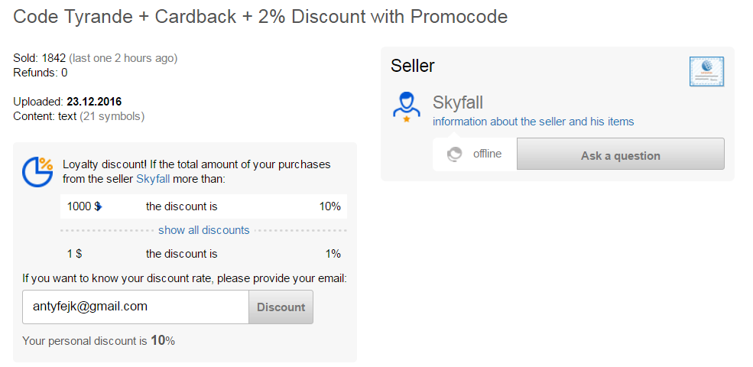This screenshot has height=367, width=753.
Task: Click the Discount button
Action: point(281,307)
